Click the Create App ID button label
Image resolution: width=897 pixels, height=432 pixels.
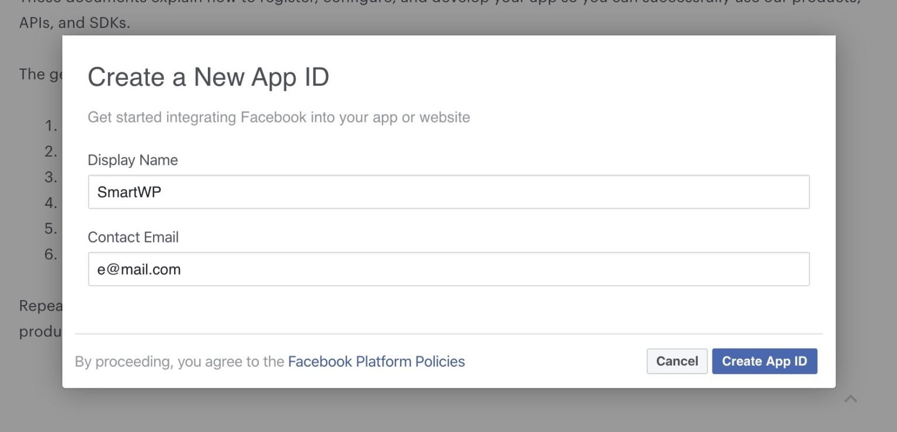[764, 361]
